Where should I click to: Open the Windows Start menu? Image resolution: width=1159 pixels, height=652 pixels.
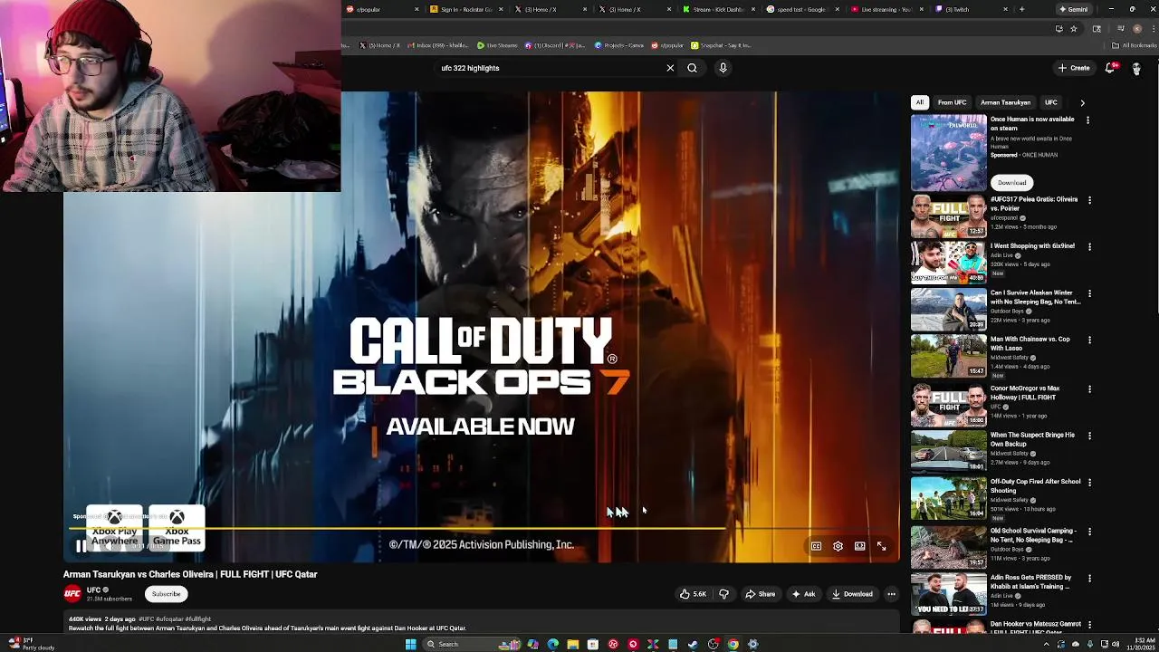[x=411, y=644]
